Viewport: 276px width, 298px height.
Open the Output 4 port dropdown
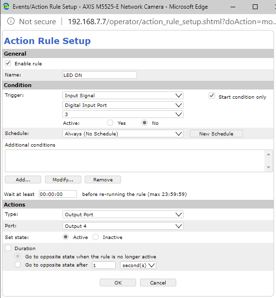point(123,226)
